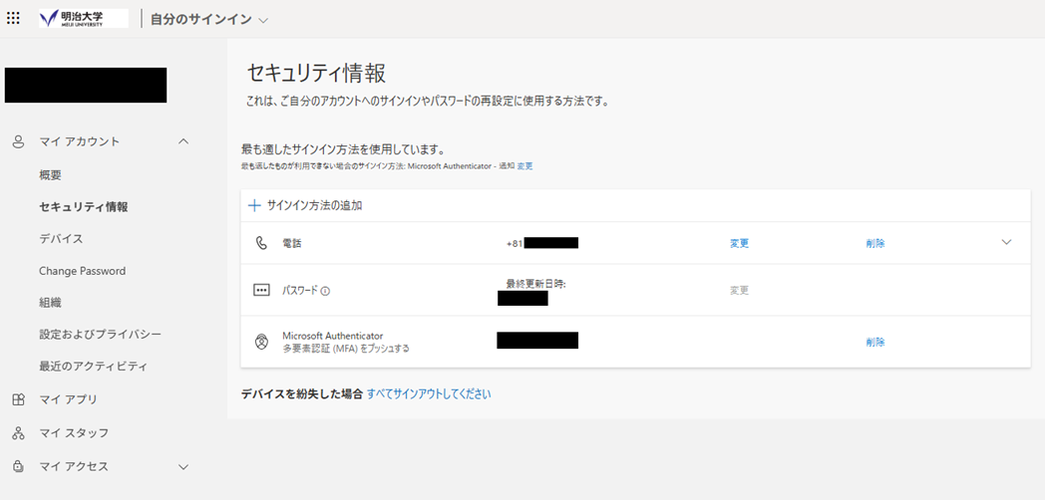Click the phone icon in 電話 row
The width and height of the screenshot is (1045, 500).
click(261, 243)
